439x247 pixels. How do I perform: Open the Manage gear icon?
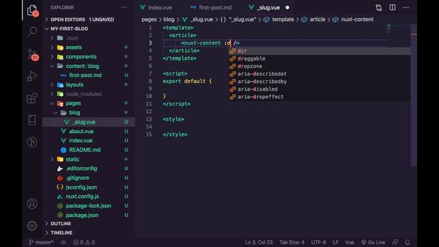click(32, 225)
